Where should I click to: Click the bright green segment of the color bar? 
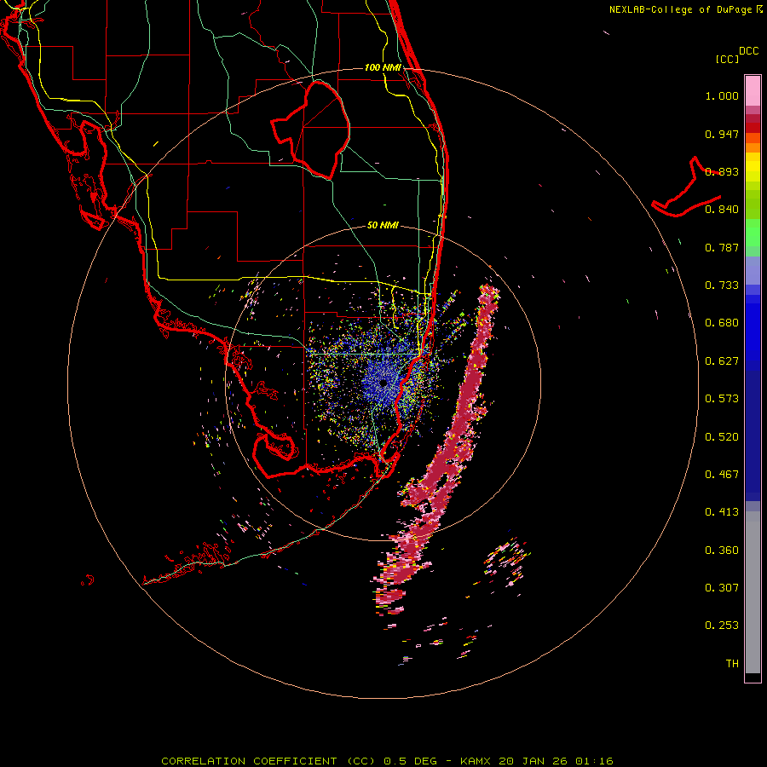tap(753, 234)
